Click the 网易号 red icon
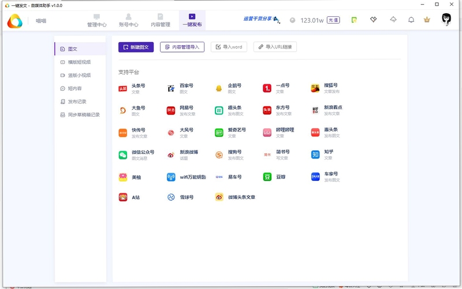462x289 pixels. pyautogui.click(x=171, y=110)
